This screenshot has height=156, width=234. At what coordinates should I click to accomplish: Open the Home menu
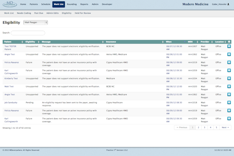coord(23,4)
